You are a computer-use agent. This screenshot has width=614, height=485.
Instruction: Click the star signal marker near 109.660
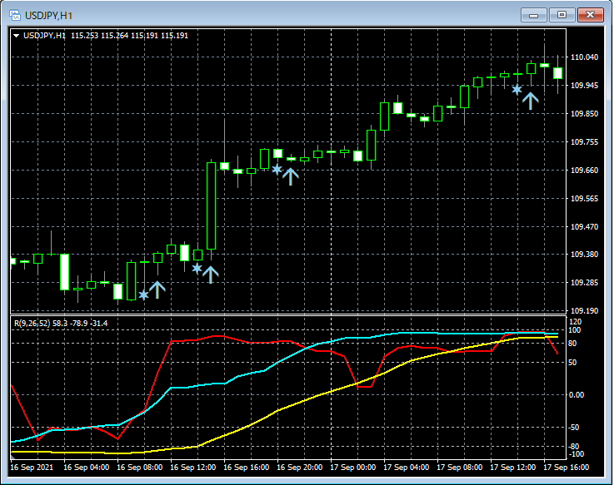[277, 170]
